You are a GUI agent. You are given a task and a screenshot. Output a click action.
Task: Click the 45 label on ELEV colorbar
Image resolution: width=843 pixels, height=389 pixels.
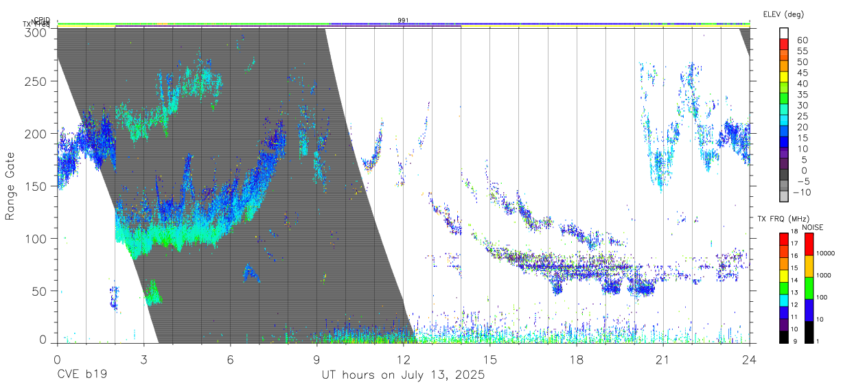point(802,73)
